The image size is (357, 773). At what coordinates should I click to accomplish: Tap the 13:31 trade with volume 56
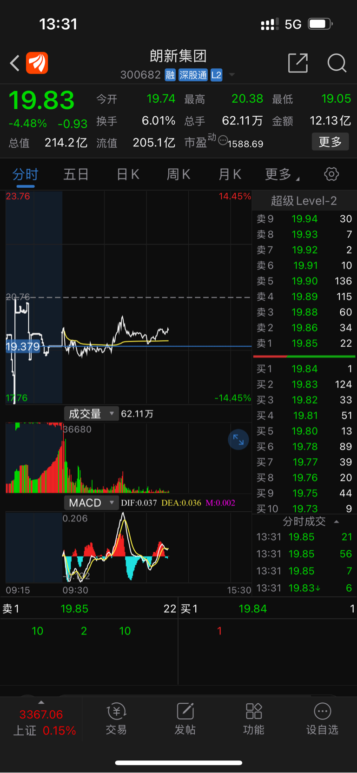(304, 554)
